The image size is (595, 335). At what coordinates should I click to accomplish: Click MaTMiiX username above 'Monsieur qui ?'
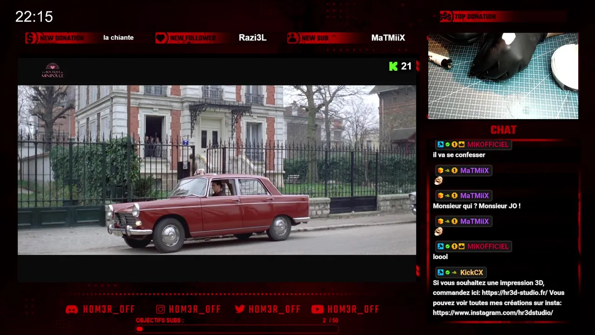pos(474,196)
